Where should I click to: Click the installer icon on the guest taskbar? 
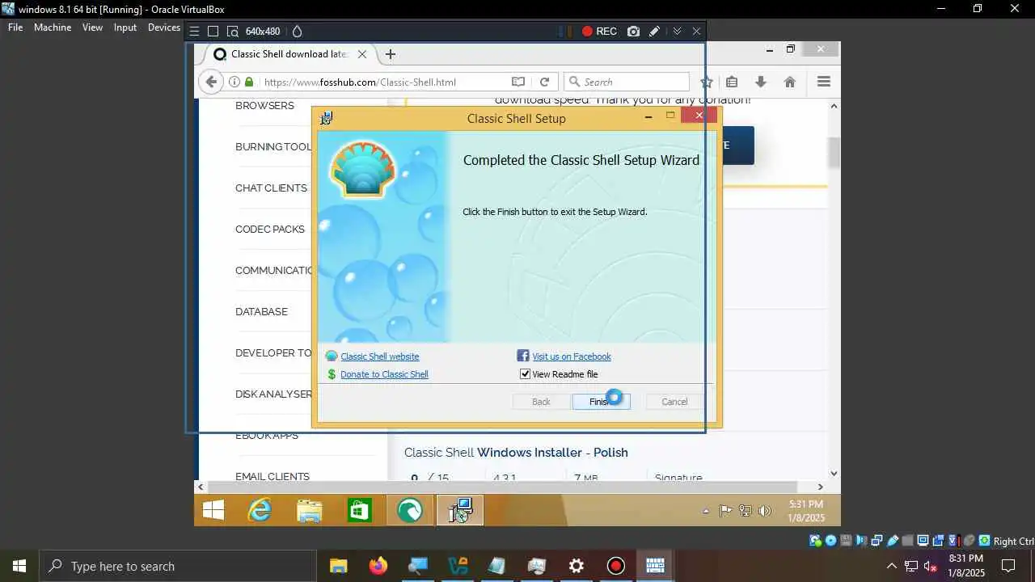460,510
